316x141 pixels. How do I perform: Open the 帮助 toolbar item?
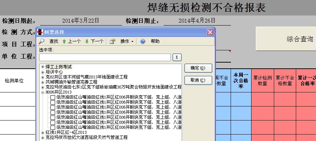click(155, 41)
